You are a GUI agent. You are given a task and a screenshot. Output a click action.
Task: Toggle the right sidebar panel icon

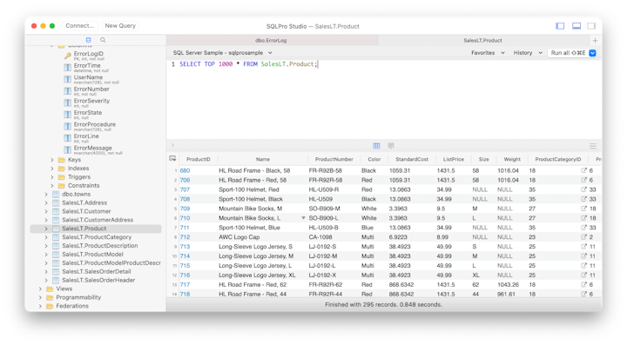click(x=591, y=26)
